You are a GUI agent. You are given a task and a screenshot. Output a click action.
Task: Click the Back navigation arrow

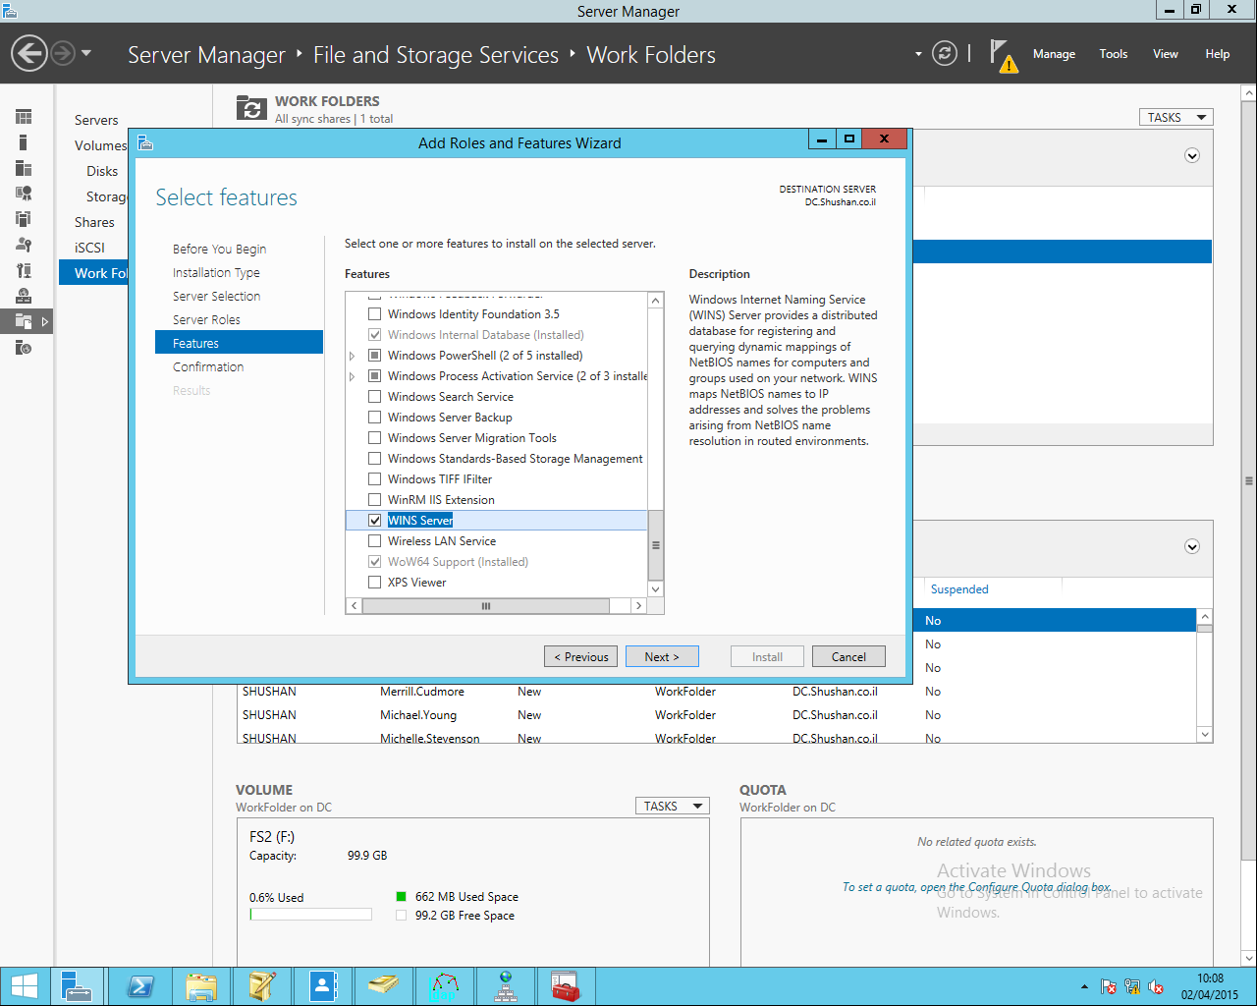(29, 53)
